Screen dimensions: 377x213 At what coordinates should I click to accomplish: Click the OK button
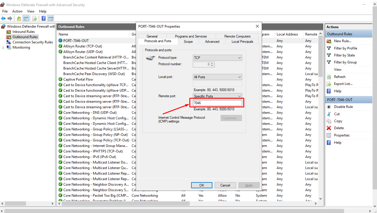pos(202,185)
